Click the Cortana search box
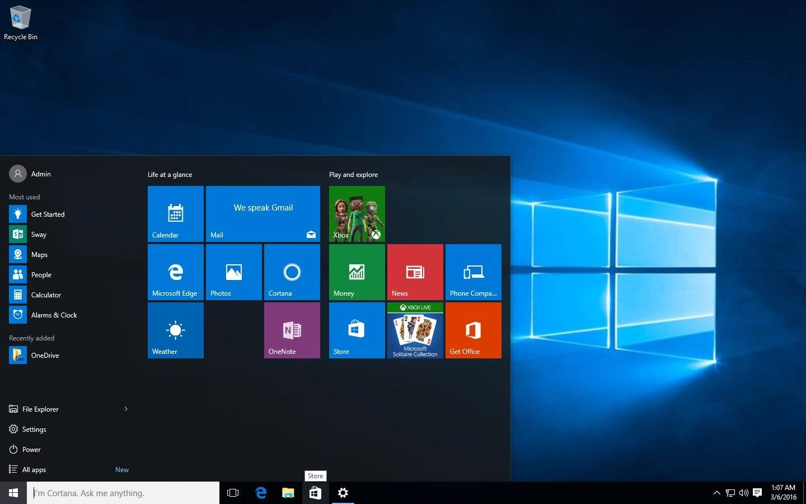Screen dimensions: 806x504 pyautogui.click(x=123, y=493)
